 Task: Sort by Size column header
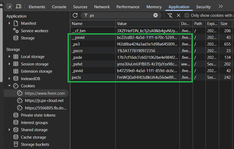coord(225,24)
